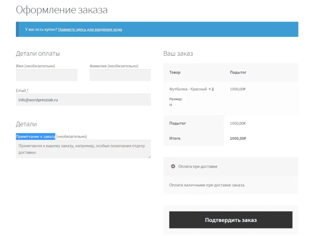Click the highlighted Примечание к заказу label

[x=36, y=137]
